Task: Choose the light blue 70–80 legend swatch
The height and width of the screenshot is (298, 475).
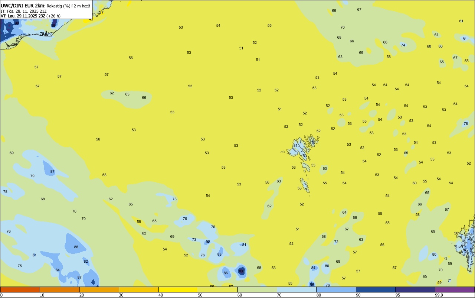Action: pos(297,289)
